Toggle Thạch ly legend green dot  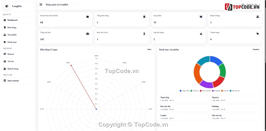[191, 91]
